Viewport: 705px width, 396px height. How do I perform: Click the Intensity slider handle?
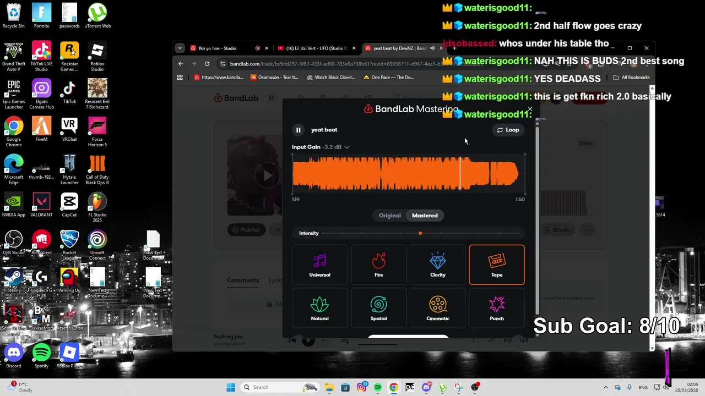pos(420,233)
